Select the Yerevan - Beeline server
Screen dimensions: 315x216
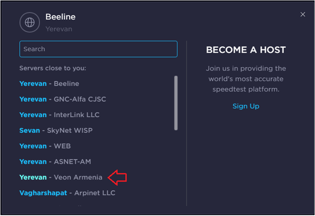click(49, 83)
